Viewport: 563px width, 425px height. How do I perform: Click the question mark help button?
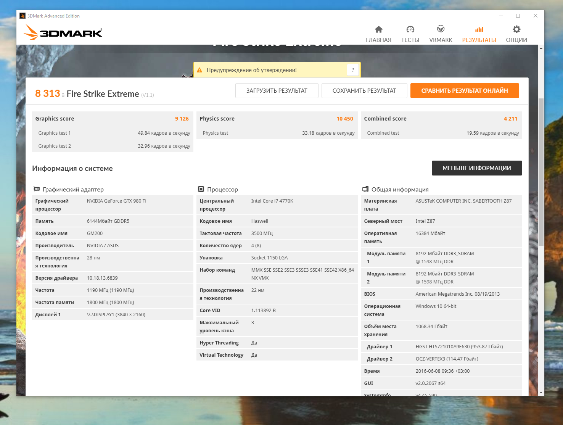pos(353,70)
